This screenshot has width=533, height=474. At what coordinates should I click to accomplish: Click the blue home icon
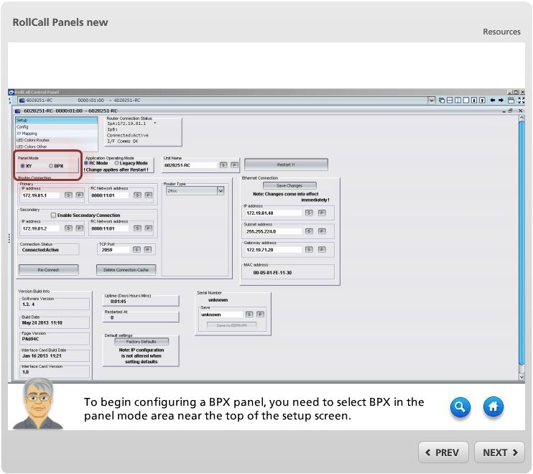[493, 407]
